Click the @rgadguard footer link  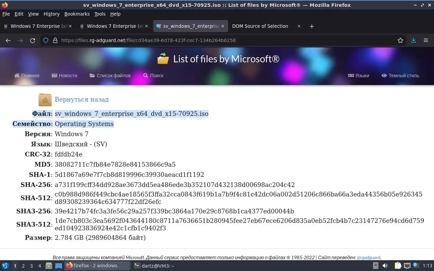pos(369,257)
